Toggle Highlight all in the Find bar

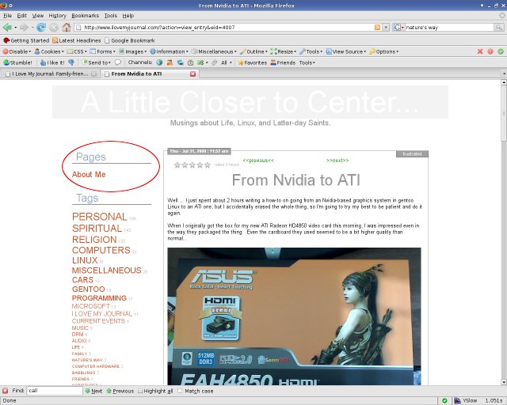155,391
